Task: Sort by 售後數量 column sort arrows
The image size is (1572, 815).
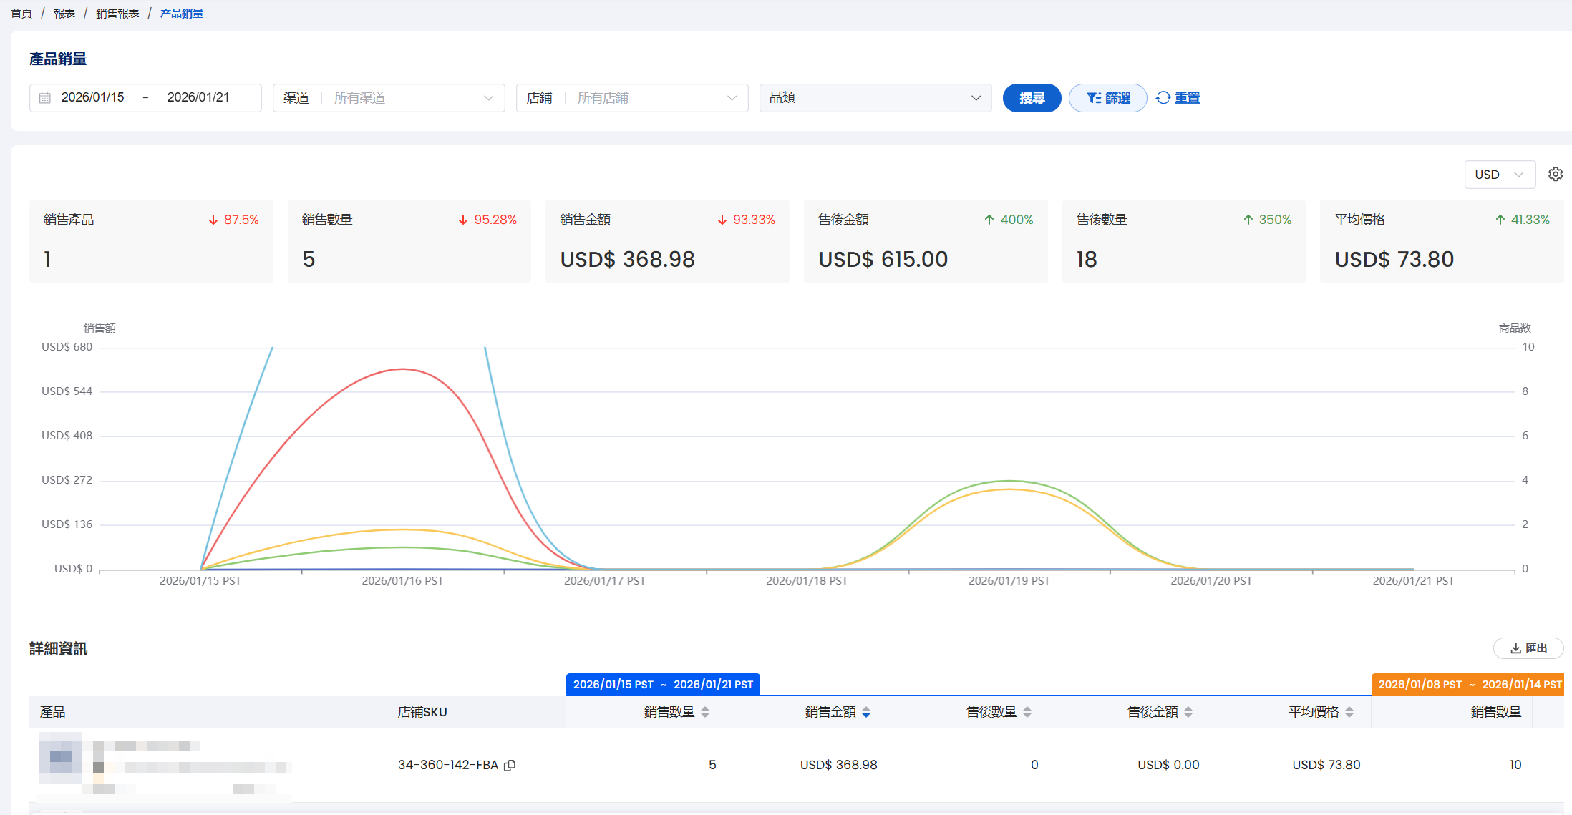Action: (1027, 712)
